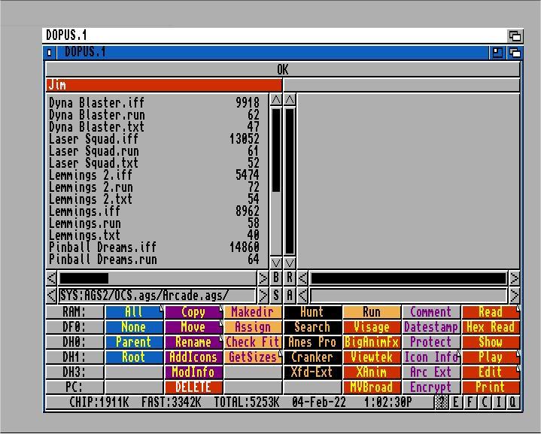Screen dimensions: 541x434
Task: Click the empty right path field
Action: 409,296
